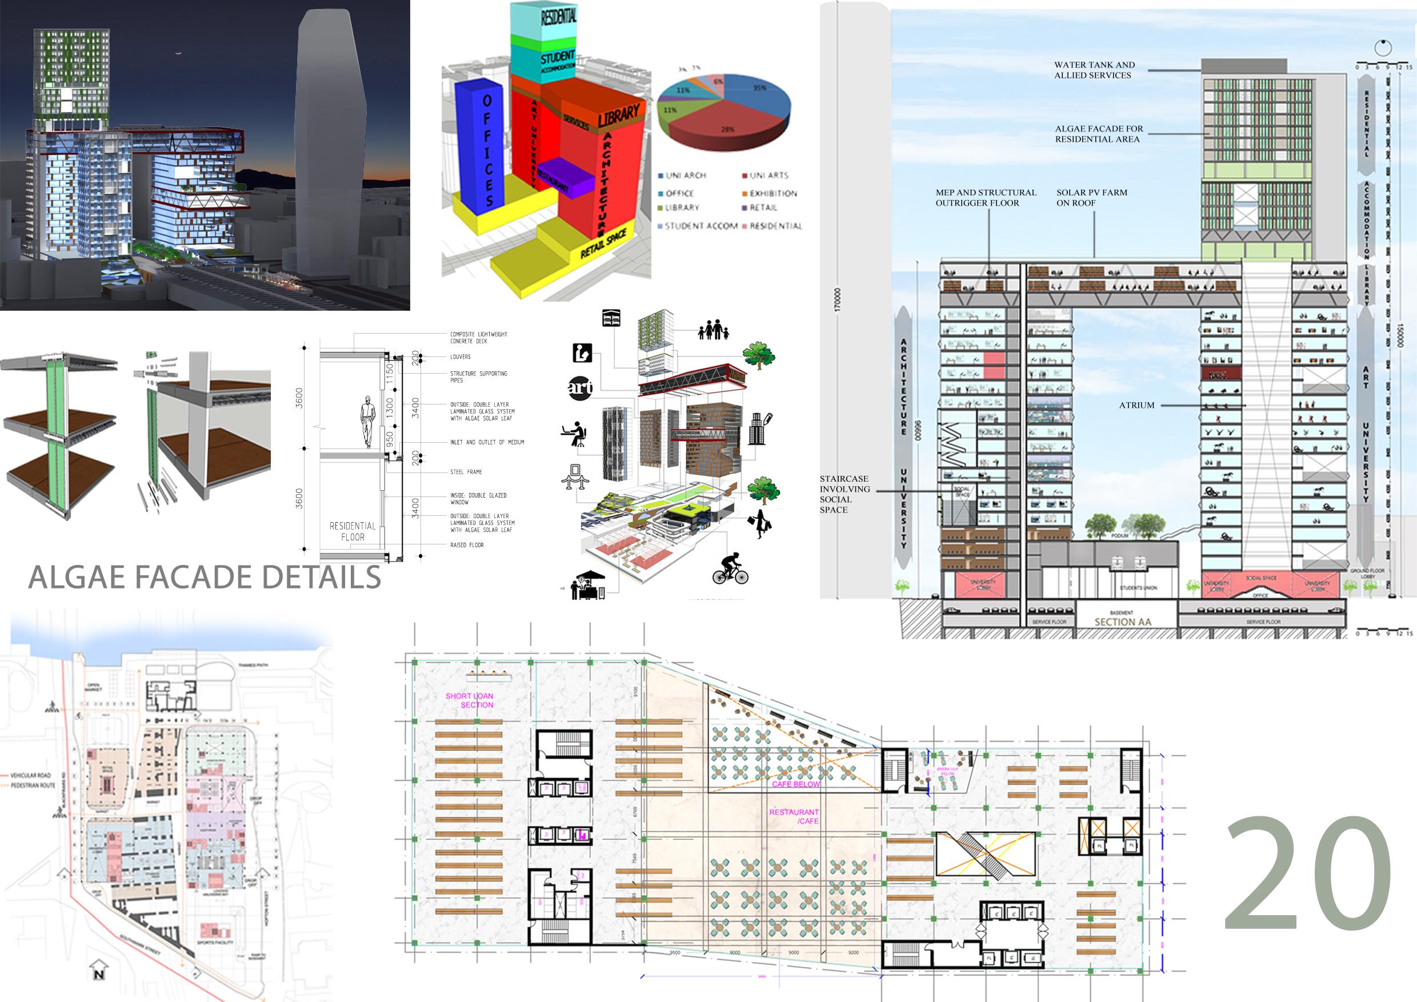The height and width of the screenshot is (1002, 1417).
Task: Click the rope barrier exhibition icon
Action: (575, 478)
